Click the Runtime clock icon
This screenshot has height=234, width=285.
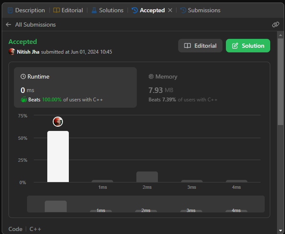[x=23, y=76]
